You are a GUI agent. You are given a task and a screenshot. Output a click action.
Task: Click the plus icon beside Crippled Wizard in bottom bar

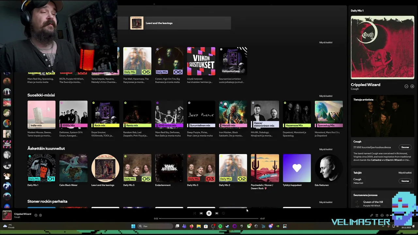tap(40, 215)
